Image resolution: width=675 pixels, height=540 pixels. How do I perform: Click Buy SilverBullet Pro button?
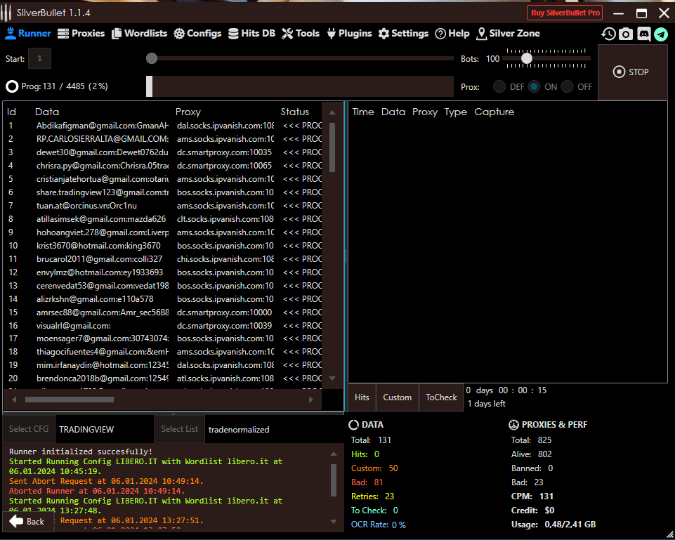coord(565,13)
